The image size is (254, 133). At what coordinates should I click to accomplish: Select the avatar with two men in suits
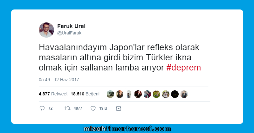(x=184, y=94)
